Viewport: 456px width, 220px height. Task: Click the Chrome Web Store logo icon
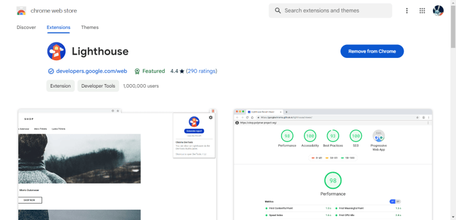click(22, 11)
